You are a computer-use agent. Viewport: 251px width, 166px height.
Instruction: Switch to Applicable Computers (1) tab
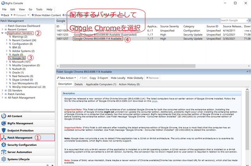(x=101, y=84)
